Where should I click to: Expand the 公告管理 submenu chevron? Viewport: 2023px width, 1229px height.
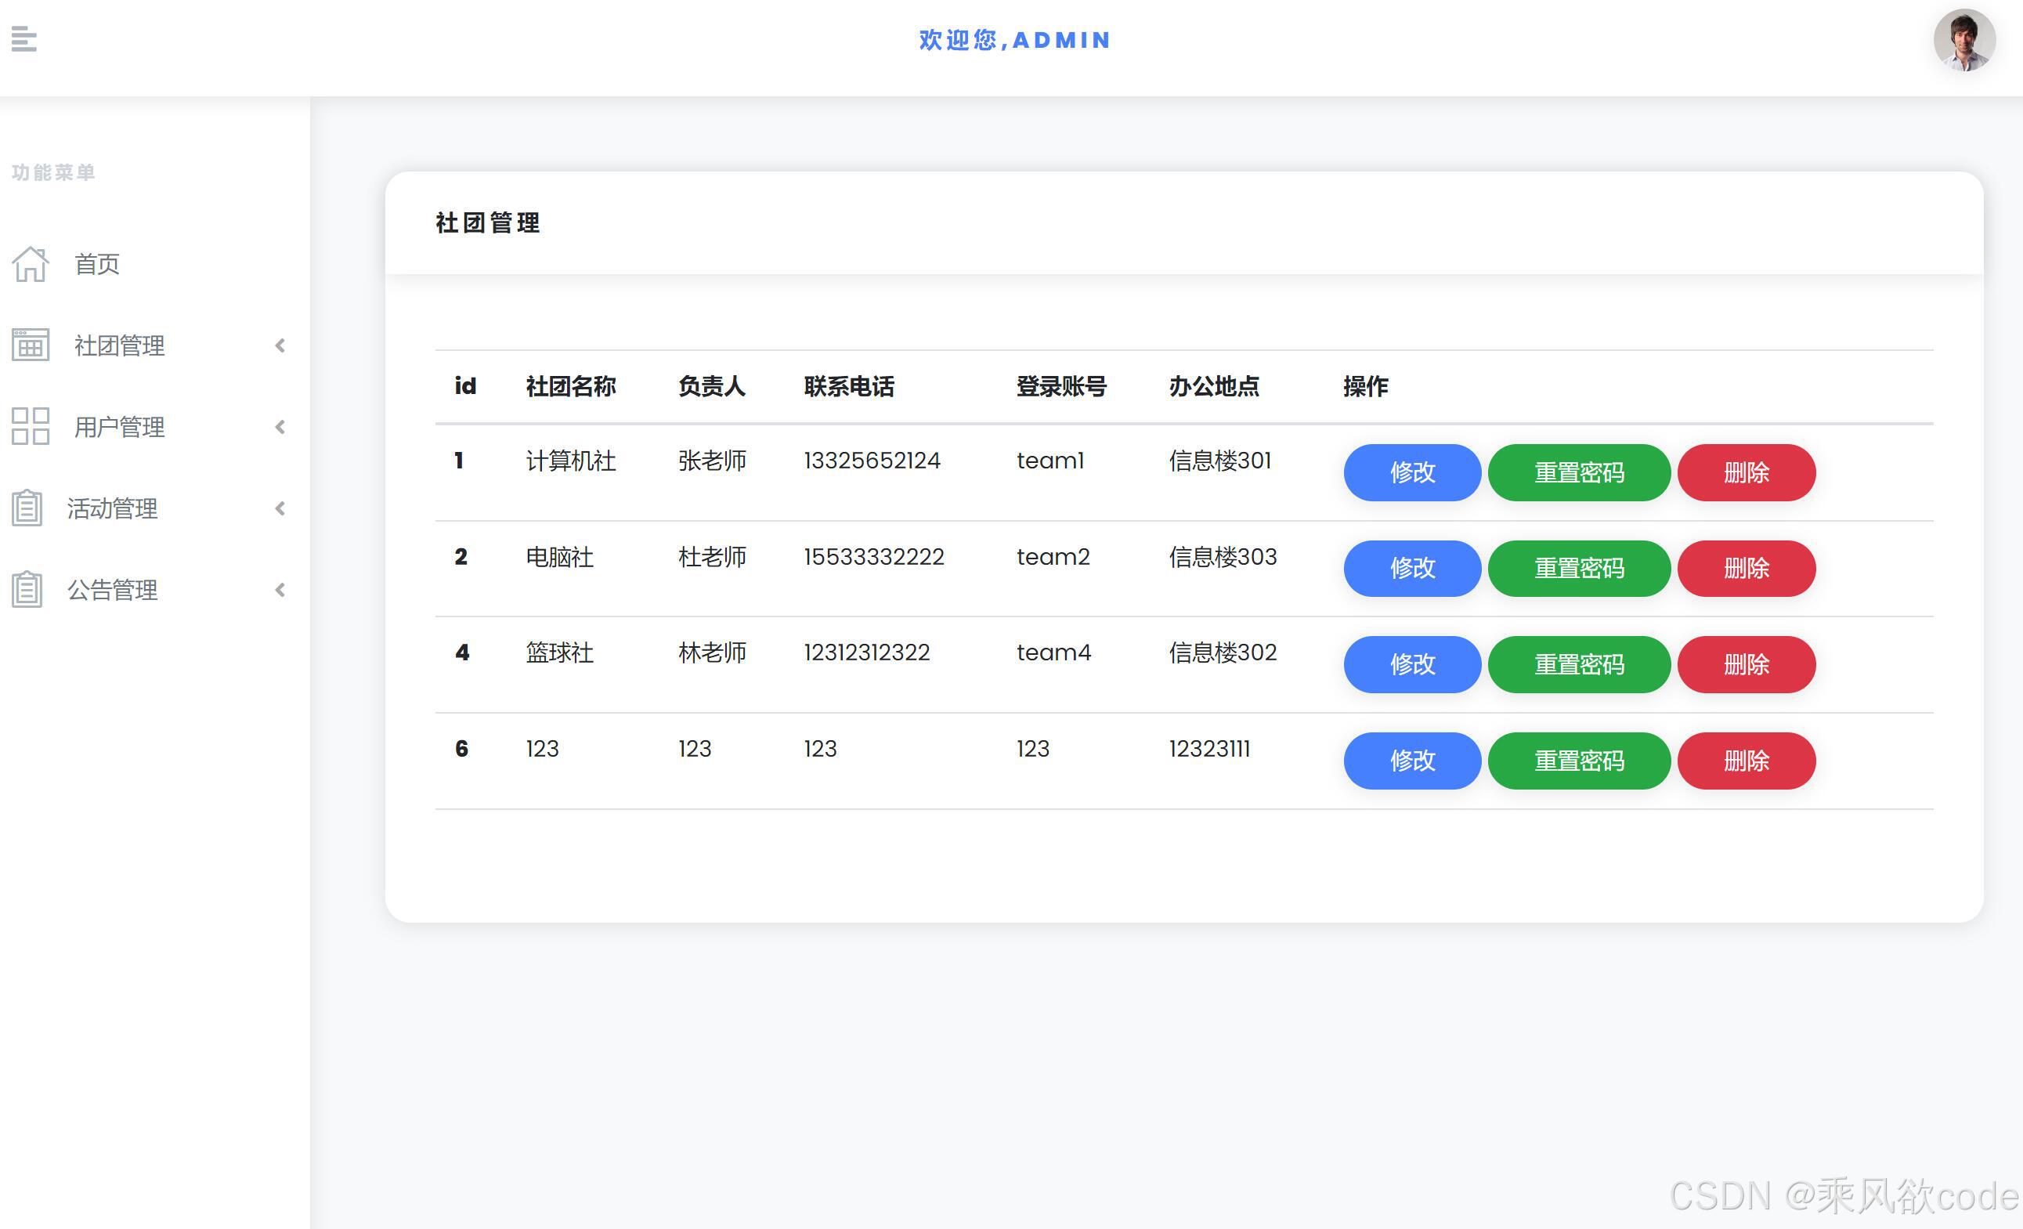[280, 590]
